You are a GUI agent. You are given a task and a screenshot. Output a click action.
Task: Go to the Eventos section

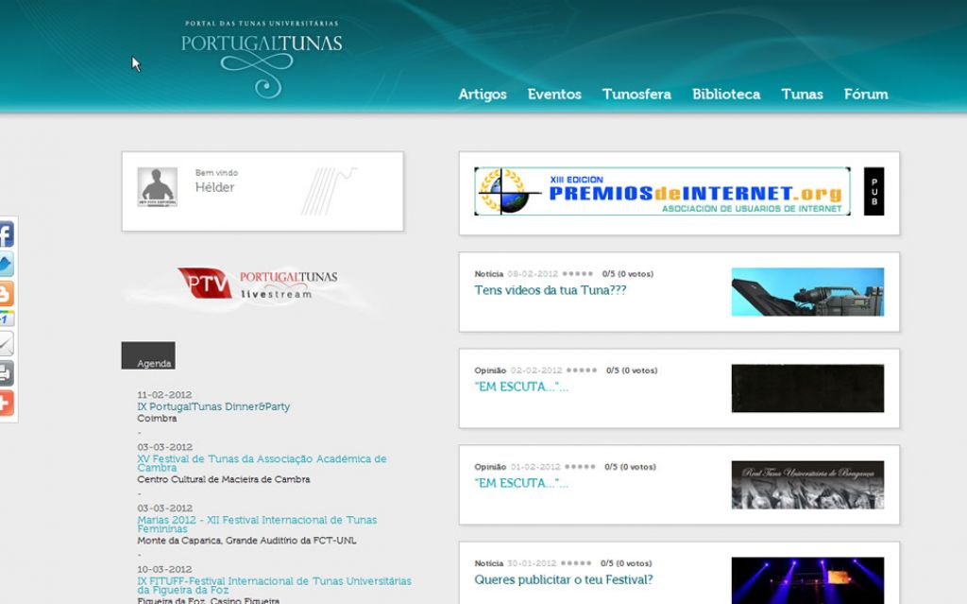click(x=554, y=95)
